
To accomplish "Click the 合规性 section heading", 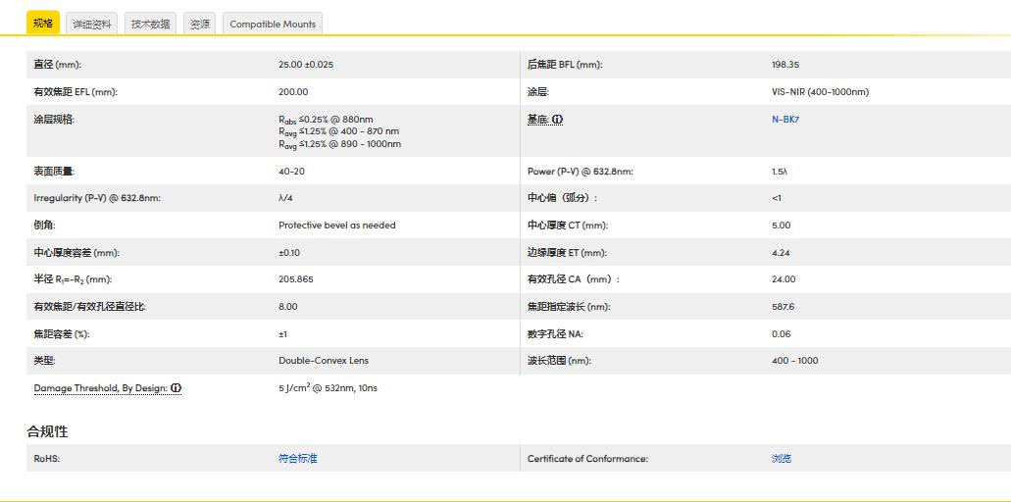I will (47, 431).
